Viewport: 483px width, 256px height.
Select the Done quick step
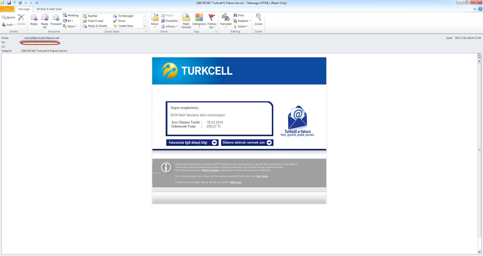coord(119,21)
